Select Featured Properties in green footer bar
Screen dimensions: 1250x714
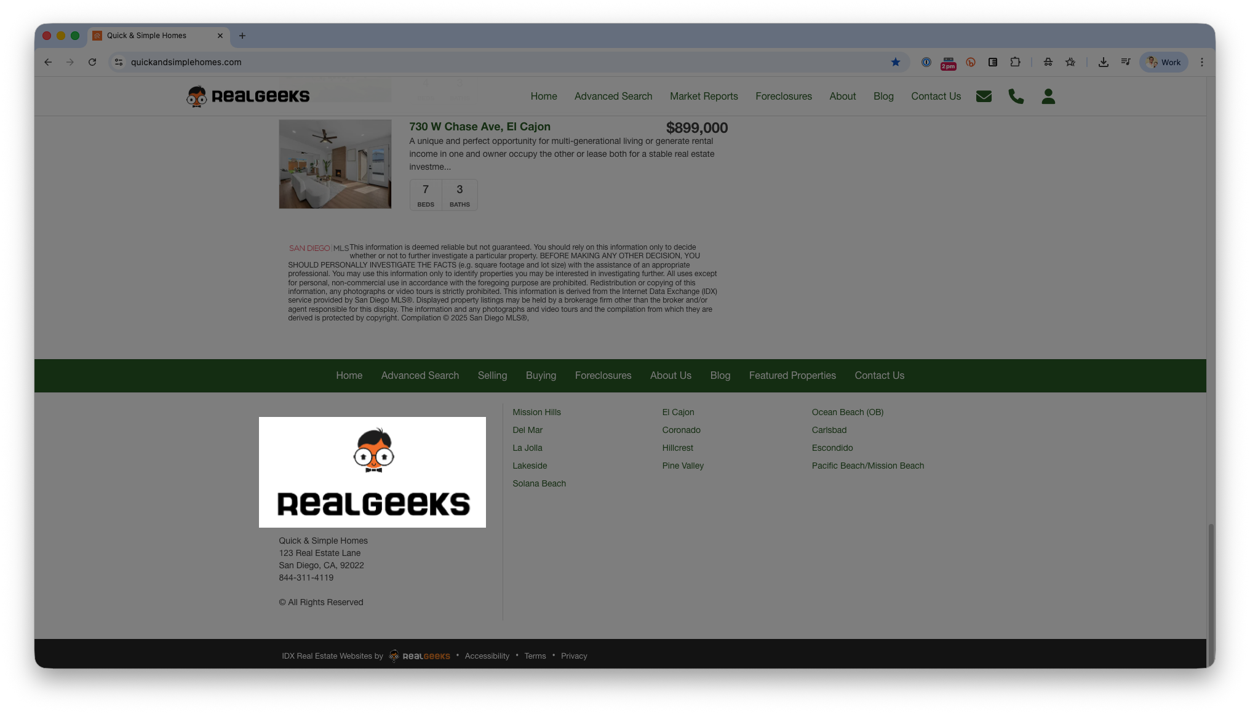pos(792,376)
